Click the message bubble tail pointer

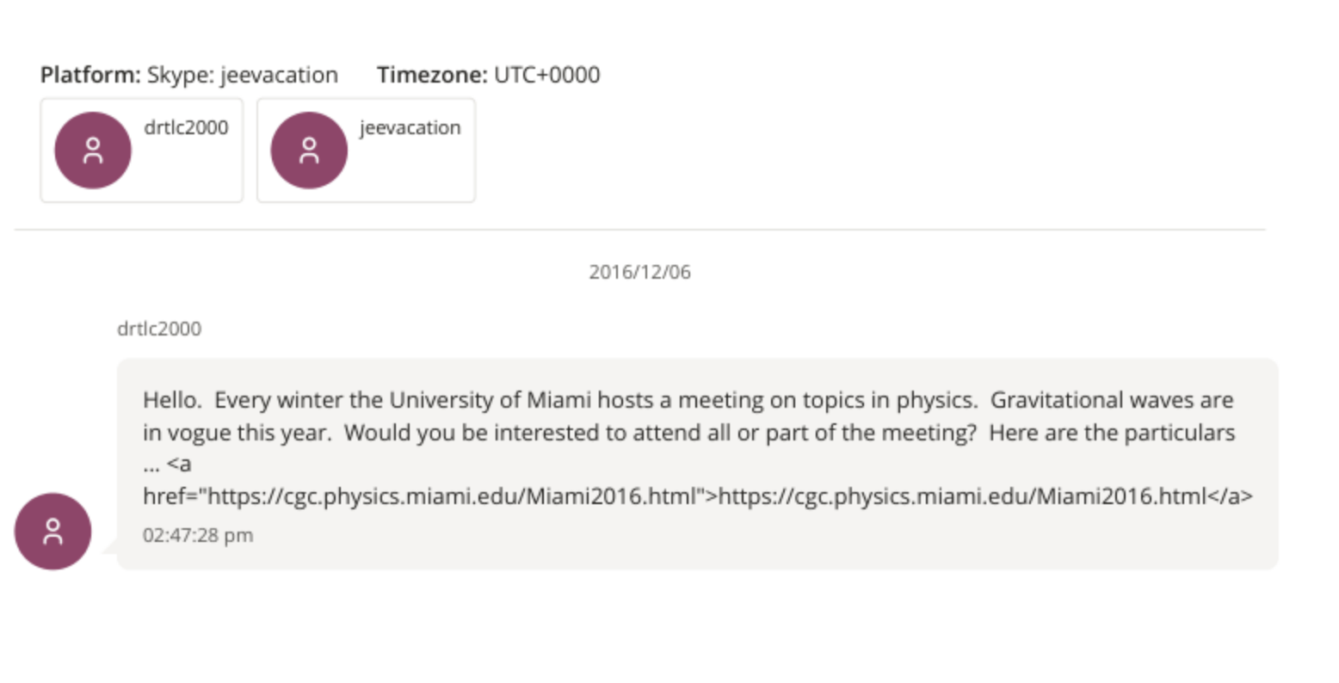point(109,547)
